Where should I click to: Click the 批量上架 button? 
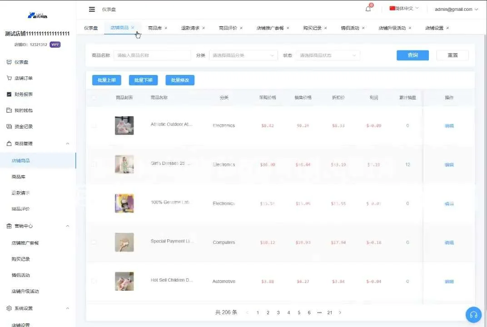click(x=107, y=80)
